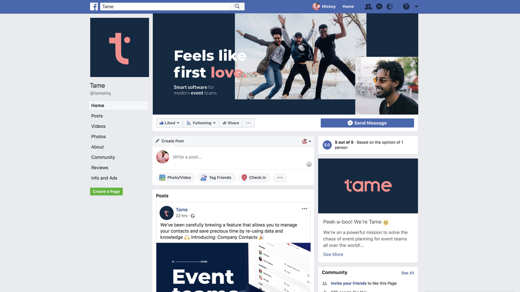This screenshot has width=520, height=292.
Task: Click the three-dot menu on Tame post
Action: pyautogui.click(x=304, y=209)
